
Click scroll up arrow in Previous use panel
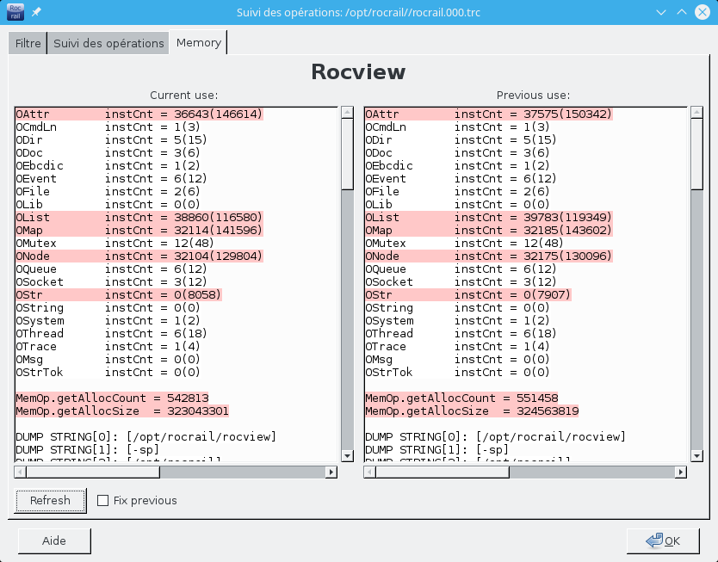coord(696,113)
